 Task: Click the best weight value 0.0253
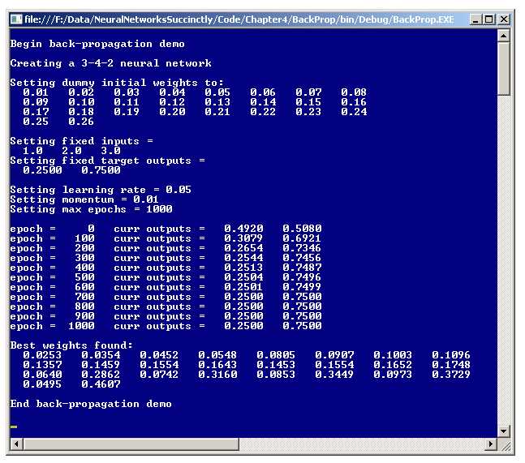(x=42, y=355)
